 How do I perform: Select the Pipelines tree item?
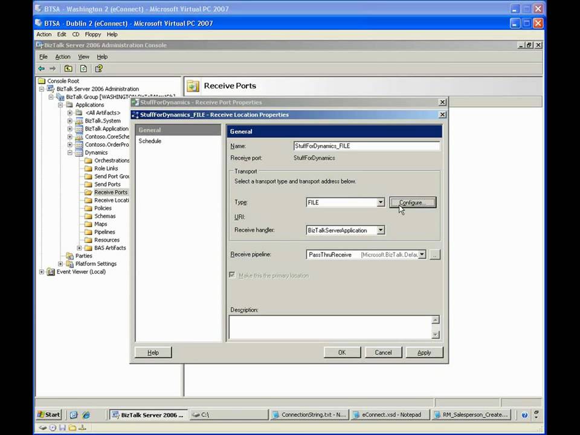[105, 232]
